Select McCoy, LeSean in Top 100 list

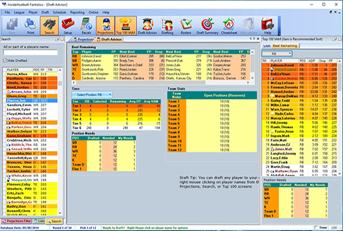299,83
